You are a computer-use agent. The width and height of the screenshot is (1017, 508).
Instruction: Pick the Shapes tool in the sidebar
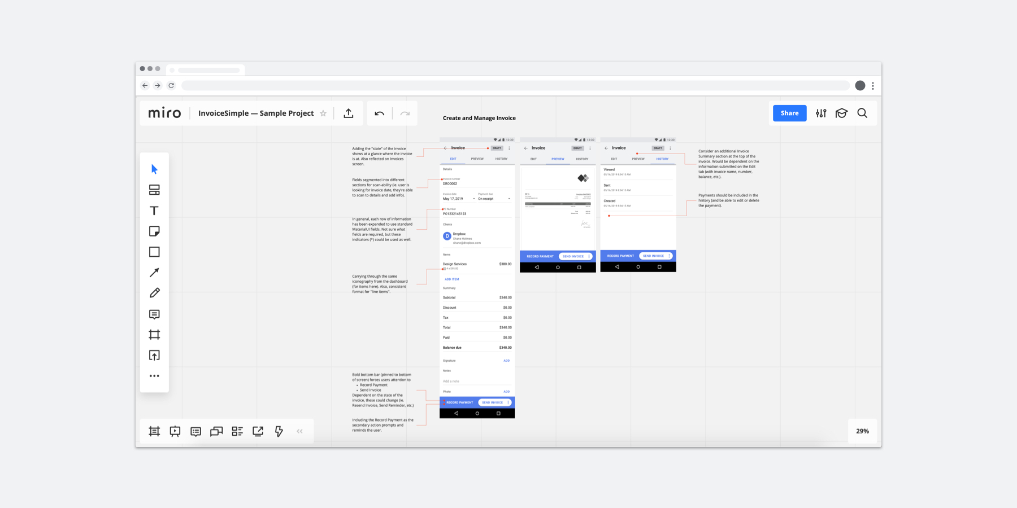154,251
